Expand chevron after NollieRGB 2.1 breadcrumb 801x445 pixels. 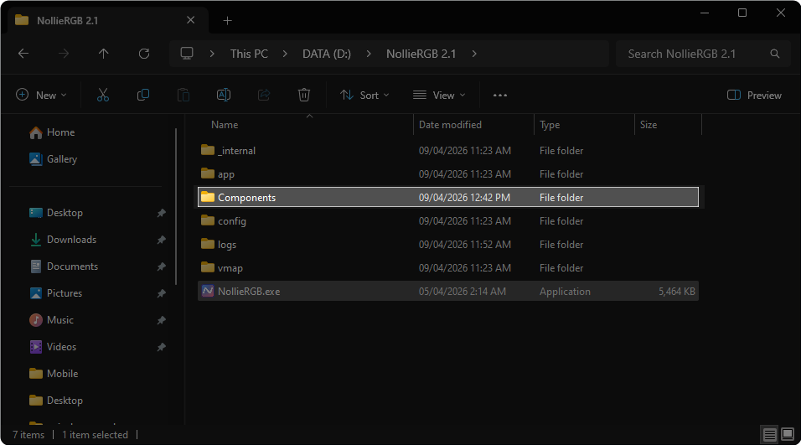(474, 54)
